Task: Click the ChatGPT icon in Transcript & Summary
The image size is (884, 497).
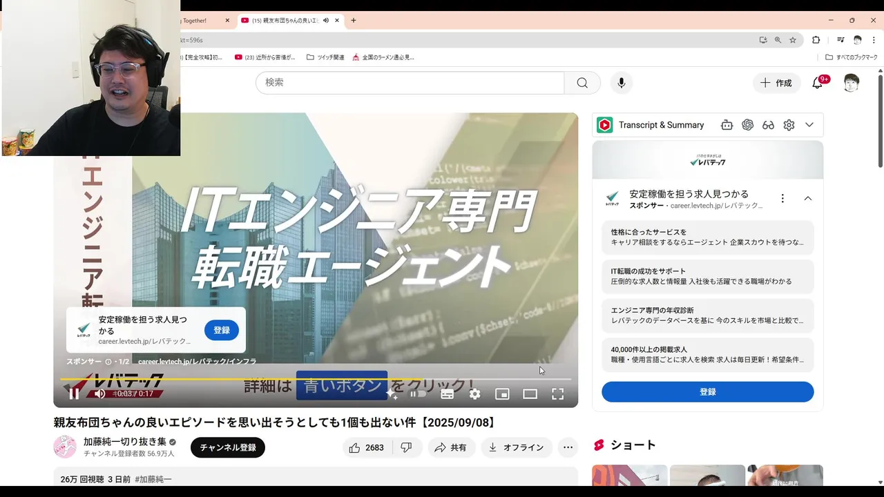Action: [x=747, y=125]
